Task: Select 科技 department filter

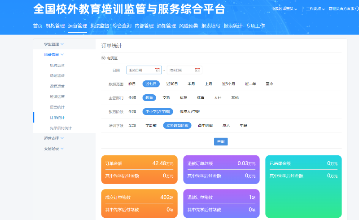Action: [184, 97]
